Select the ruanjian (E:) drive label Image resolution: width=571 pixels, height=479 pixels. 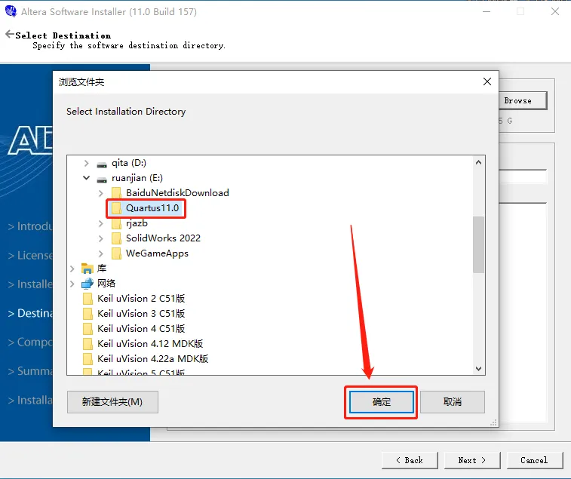click(x=137, y=178)
